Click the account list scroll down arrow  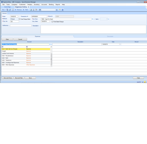click(x=51, y=66)
